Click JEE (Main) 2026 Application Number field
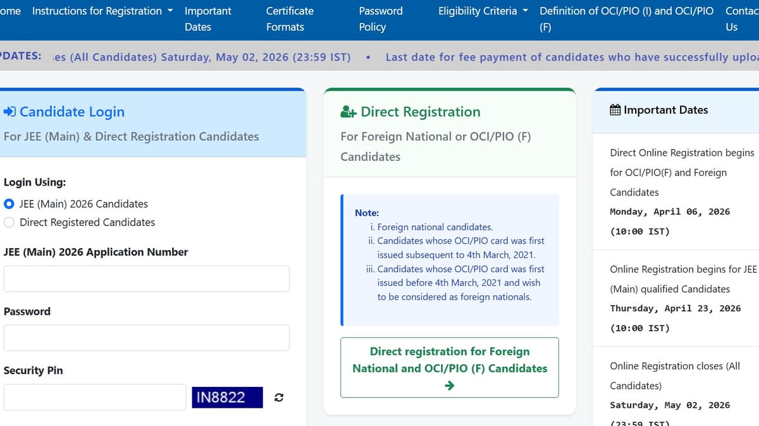 (x=147, y=278)
